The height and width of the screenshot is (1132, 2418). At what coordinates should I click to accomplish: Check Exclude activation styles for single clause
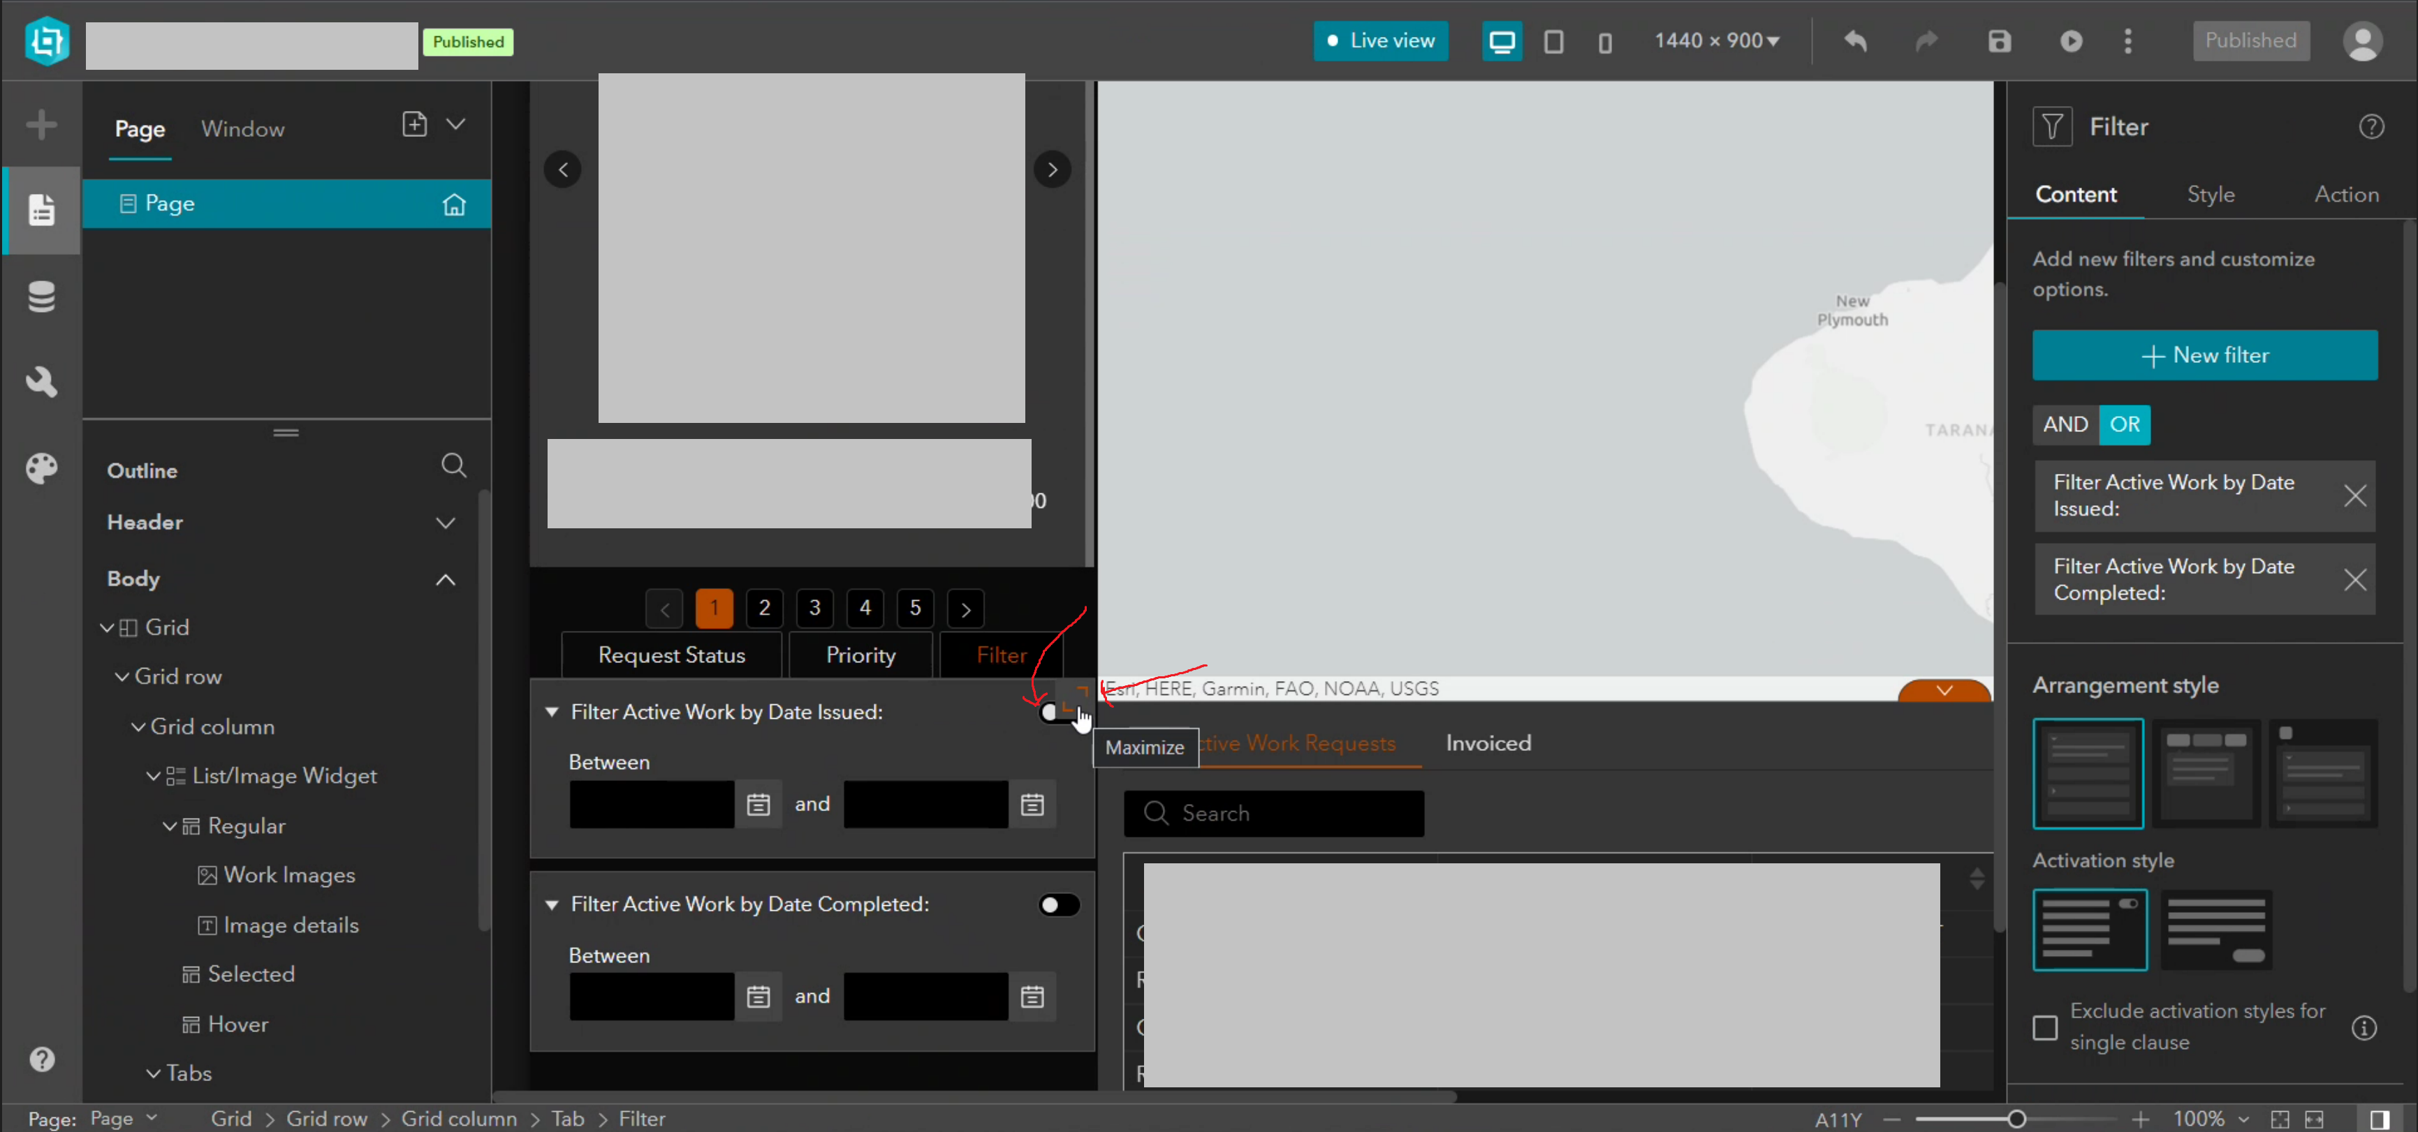(2045, 1028)
